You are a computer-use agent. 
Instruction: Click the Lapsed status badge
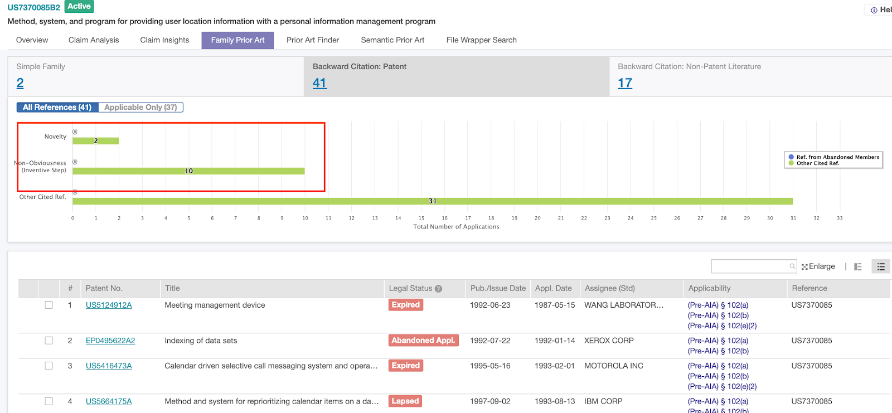click(405, 401)
